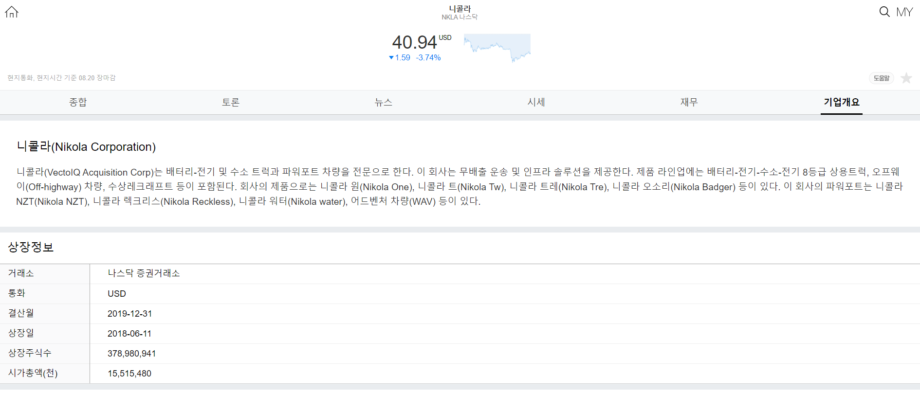Image resolution: width=920 pixels, height=394 pixels.
Task: Click the NKLA 나스닥 ticker label
Action: pos(460,17)
